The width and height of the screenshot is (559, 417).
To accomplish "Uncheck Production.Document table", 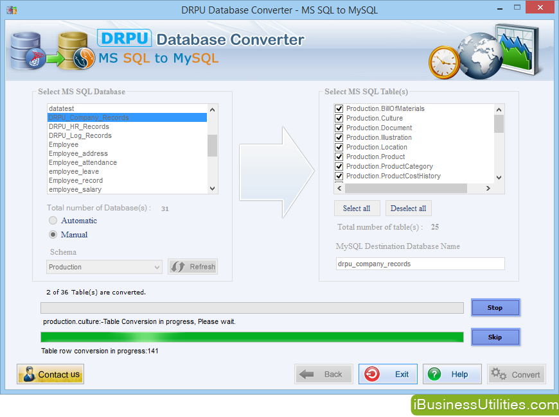I will point(339,128).
